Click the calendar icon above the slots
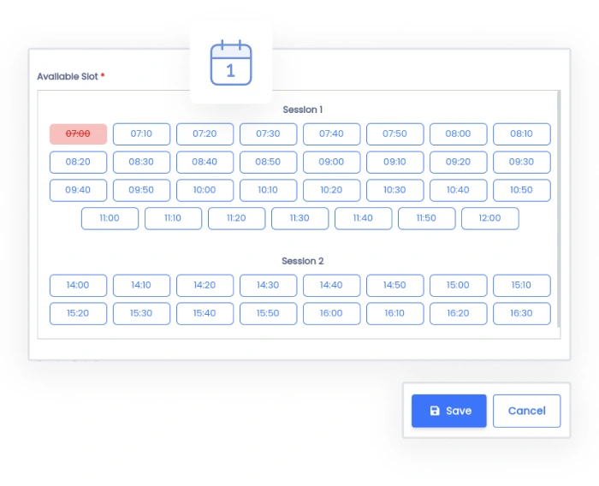The width and height of the screenshot is (599, 486). pyautogui.click(x=231, y=63)
